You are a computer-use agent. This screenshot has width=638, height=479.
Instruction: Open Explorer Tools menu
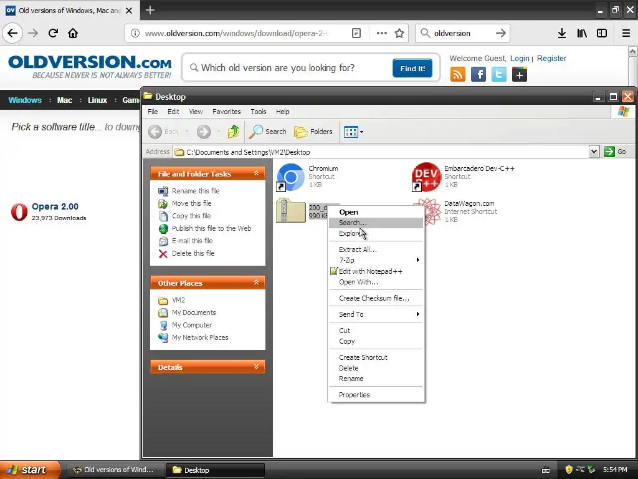click(x=259, y=112)
